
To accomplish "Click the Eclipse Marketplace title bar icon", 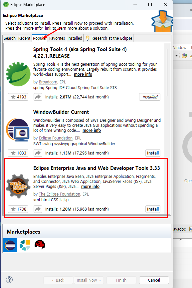I will [6, 4].
